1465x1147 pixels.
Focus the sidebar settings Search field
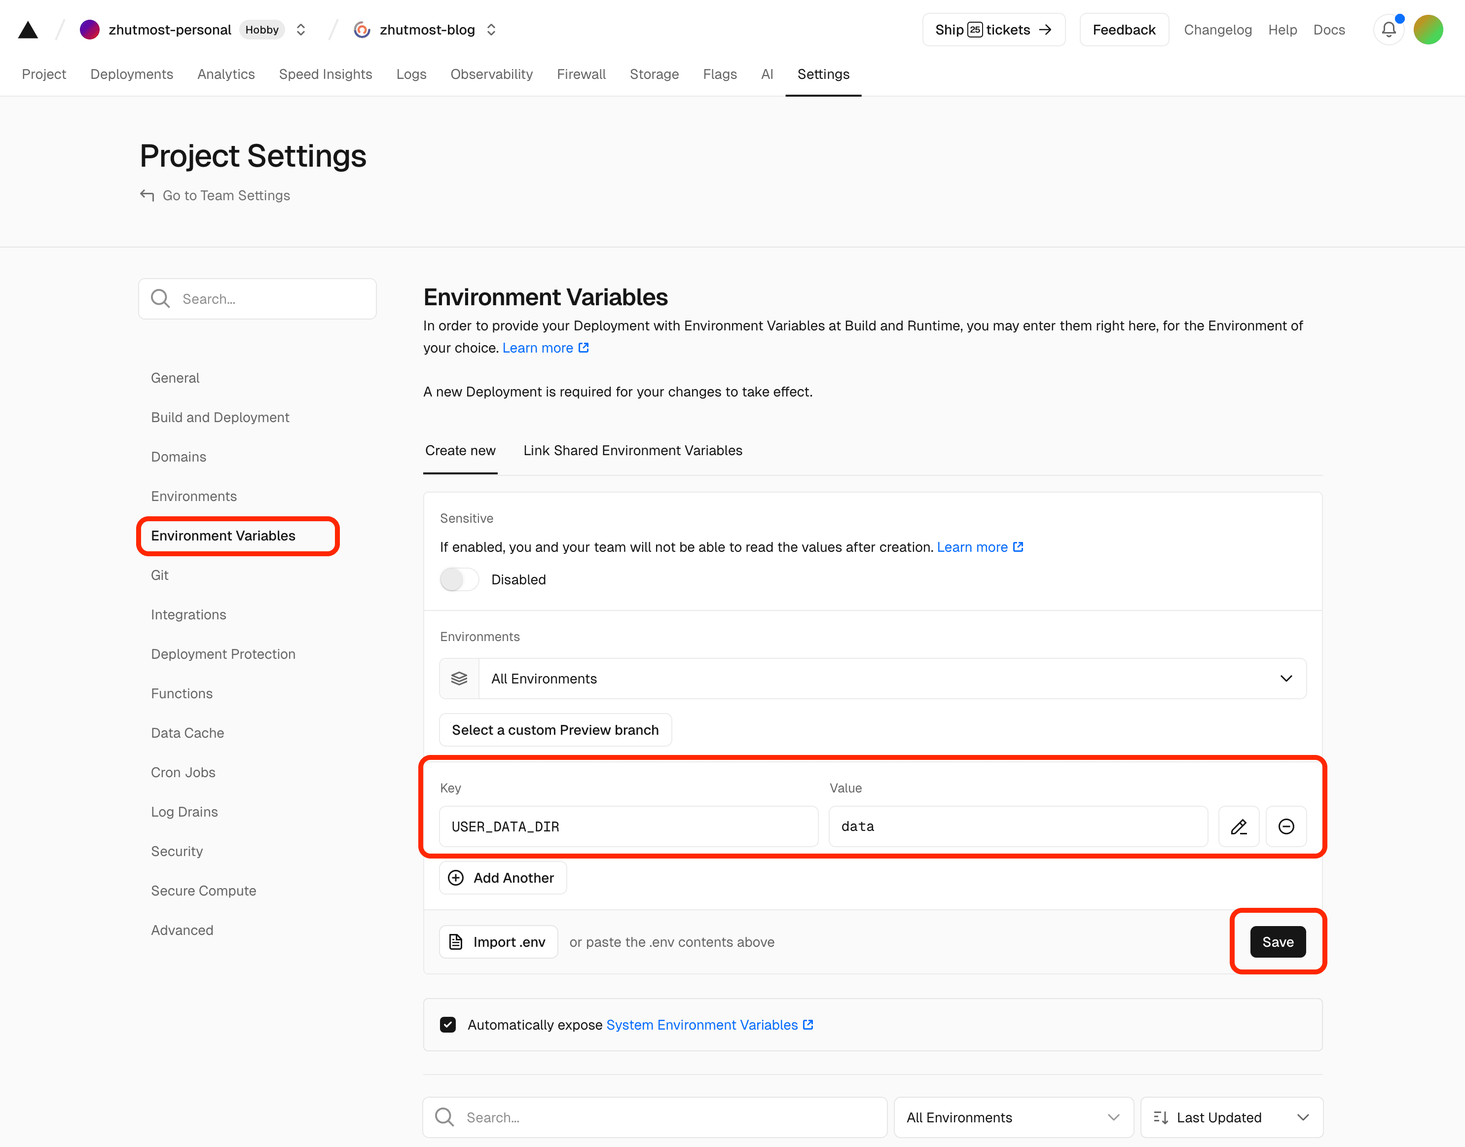[x=257, y=298]
